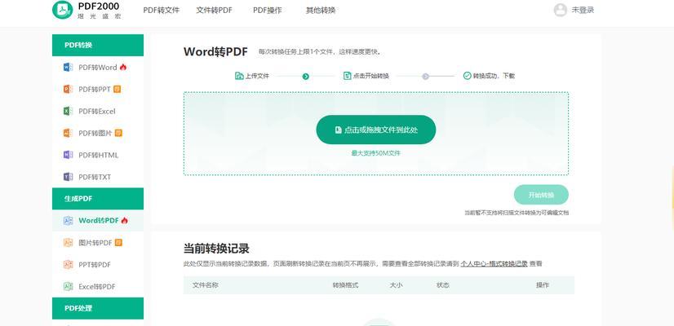Click the PDF转HTML file icon

point(68,155)
